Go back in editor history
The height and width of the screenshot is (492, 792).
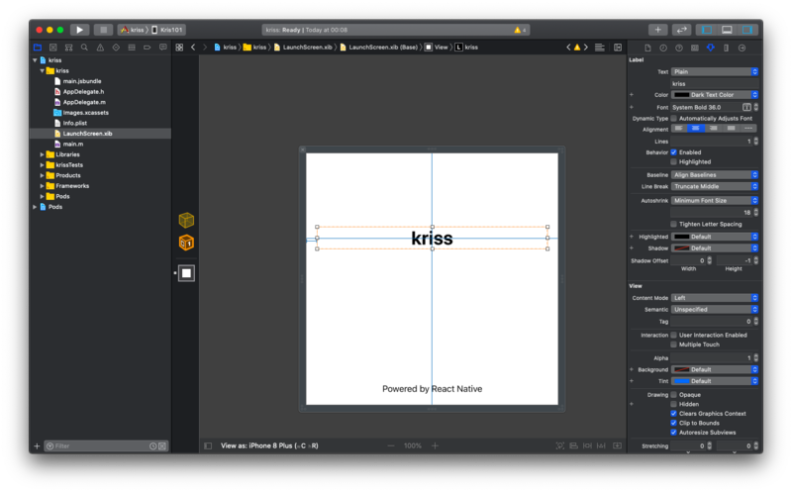tap(193, 48)
